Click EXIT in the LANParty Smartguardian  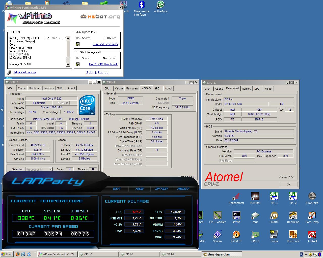tap(117, 189)
